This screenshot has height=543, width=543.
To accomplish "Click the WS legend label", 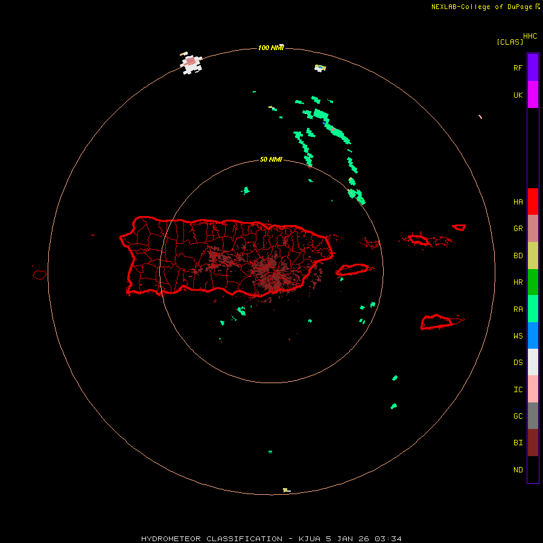I will (x=518, y=336).
